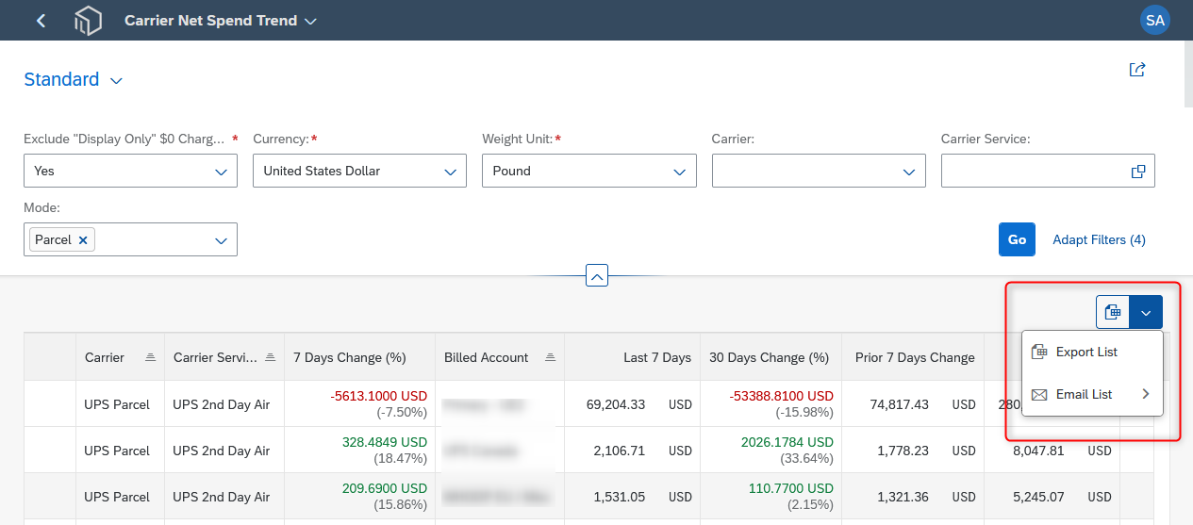1193x525 pixels.
Task: Open the SA user profile avatar
Action: pyautogui.click(x=1155, y=20)
